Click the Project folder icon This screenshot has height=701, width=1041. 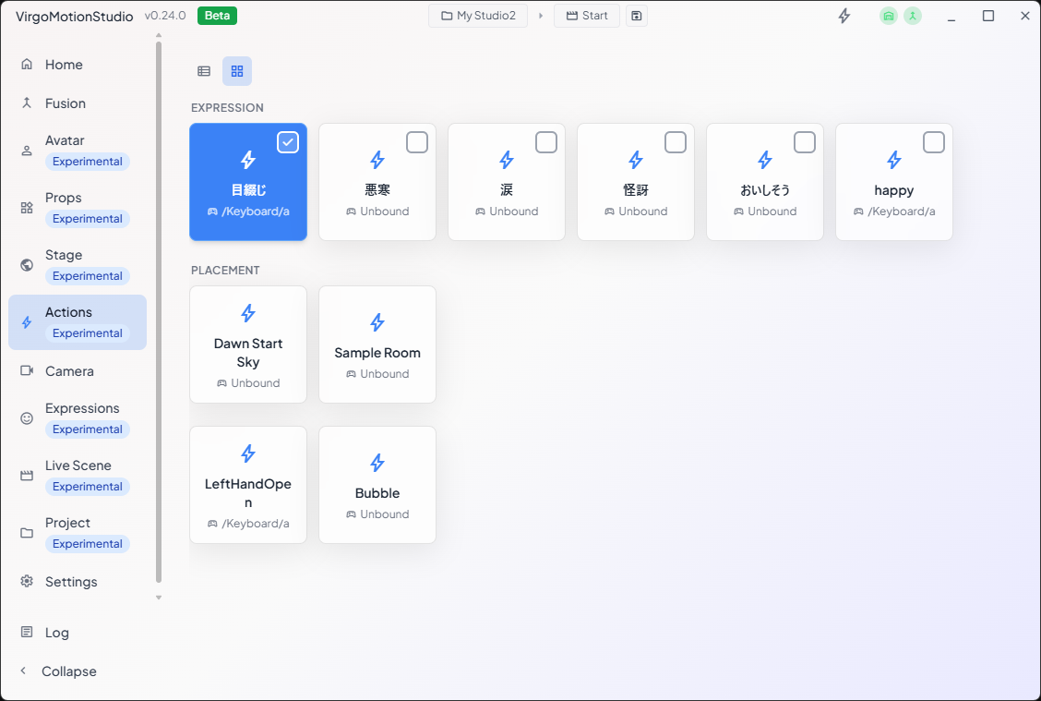27,533
